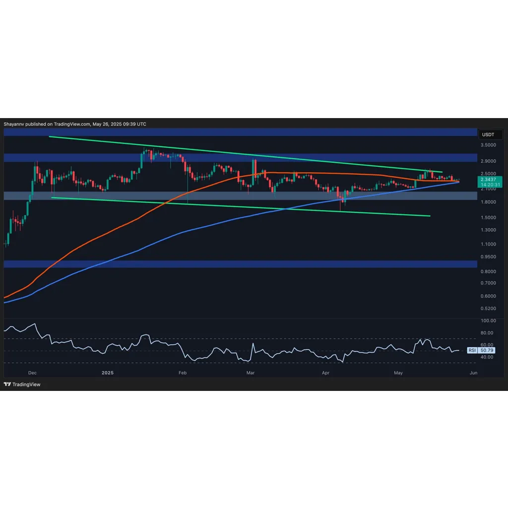Open the TradingView logo at bottom left
This screenshot has height=508, width=508.
pos(22,384)
